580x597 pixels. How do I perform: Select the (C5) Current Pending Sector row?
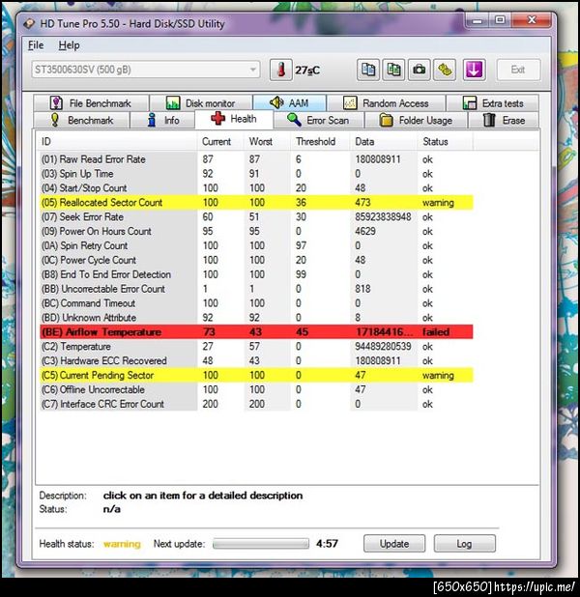(256, 375)
